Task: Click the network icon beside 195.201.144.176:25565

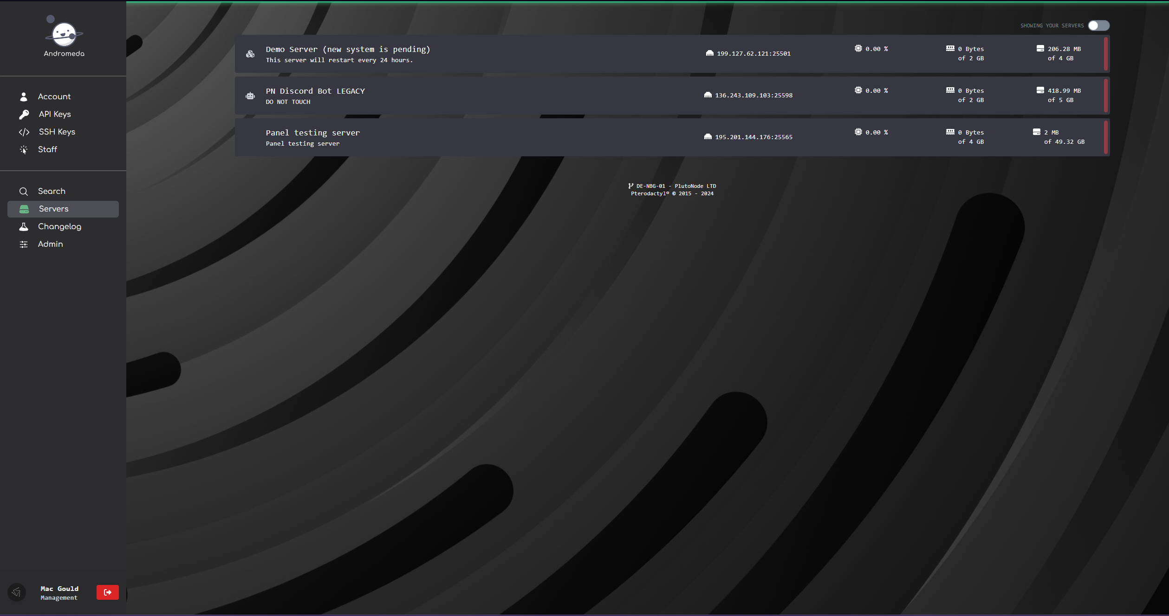Action: (708, 137)
